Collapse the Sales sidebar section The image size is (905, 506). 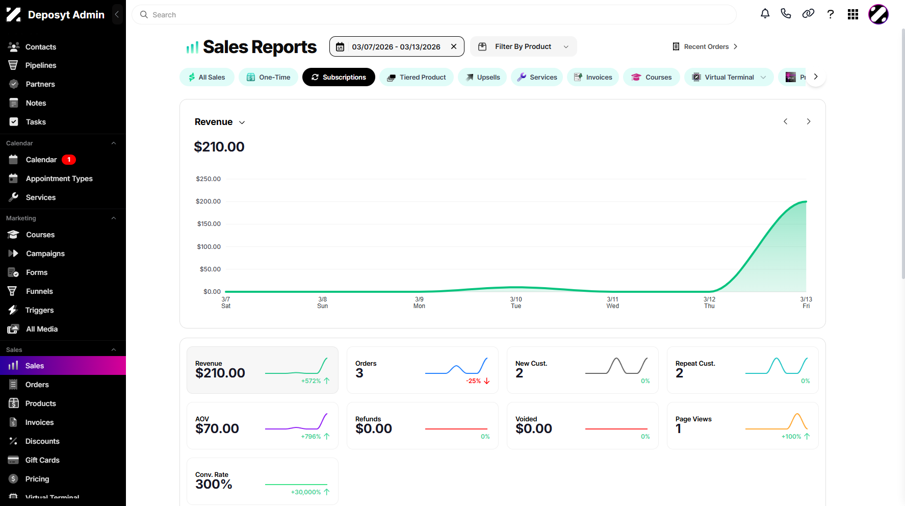coord(114,350)
